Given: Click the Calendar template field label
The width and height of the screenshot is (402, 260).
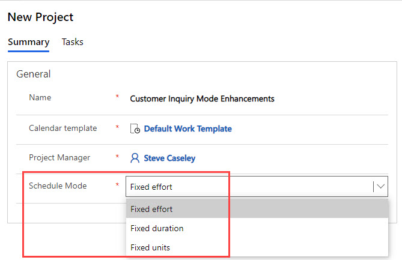Looking at the screenshot, I should pos(63,128).
